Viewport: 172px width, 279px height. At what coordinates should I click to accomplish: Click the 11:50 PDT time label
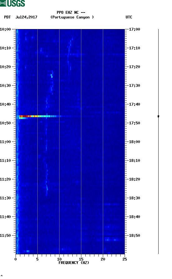5,235
